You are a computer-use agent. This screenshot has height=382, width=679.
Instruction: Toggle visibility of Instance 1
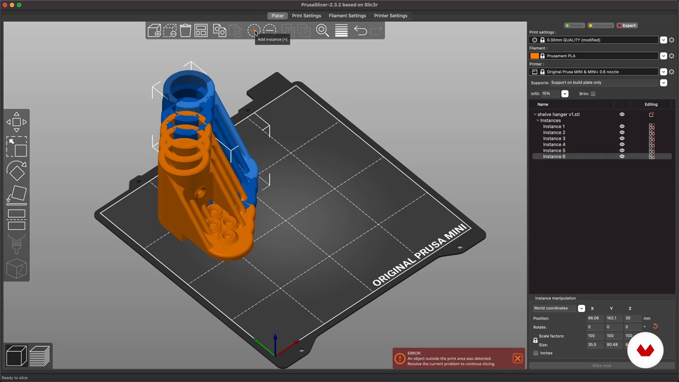click(622, 126)
